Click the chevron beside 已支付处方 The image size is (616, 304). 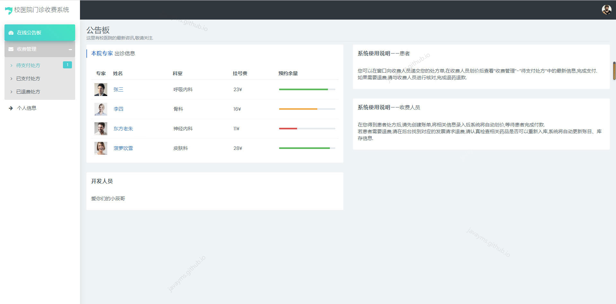[x=11, y=78]
